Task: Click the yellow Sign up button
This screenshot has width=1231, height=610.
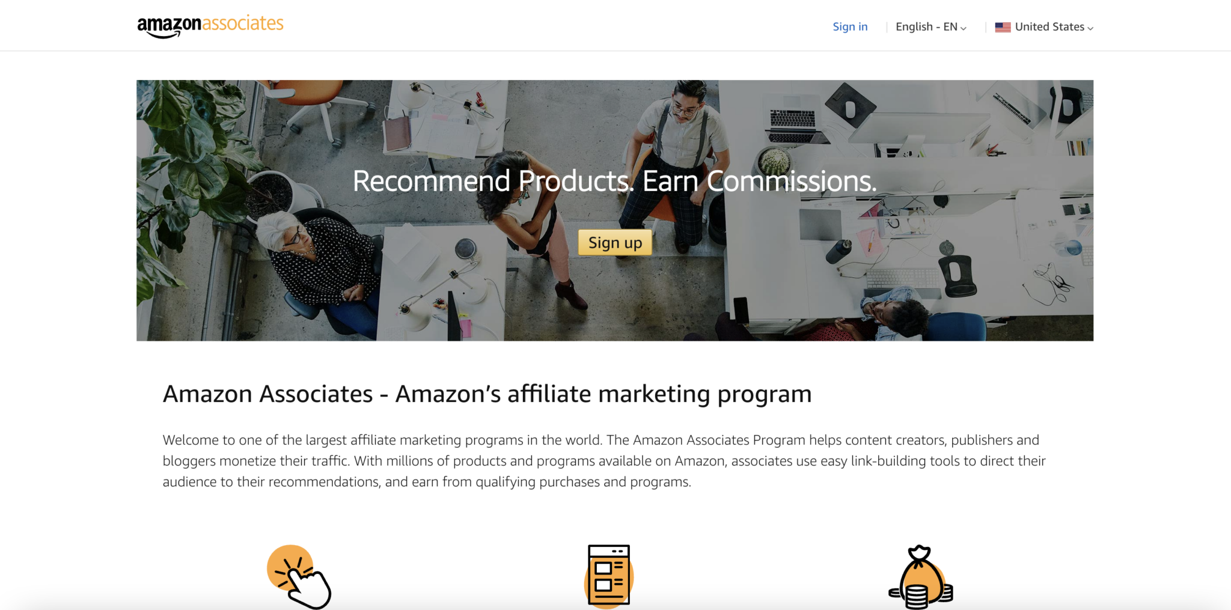Action: click(615, 242)
